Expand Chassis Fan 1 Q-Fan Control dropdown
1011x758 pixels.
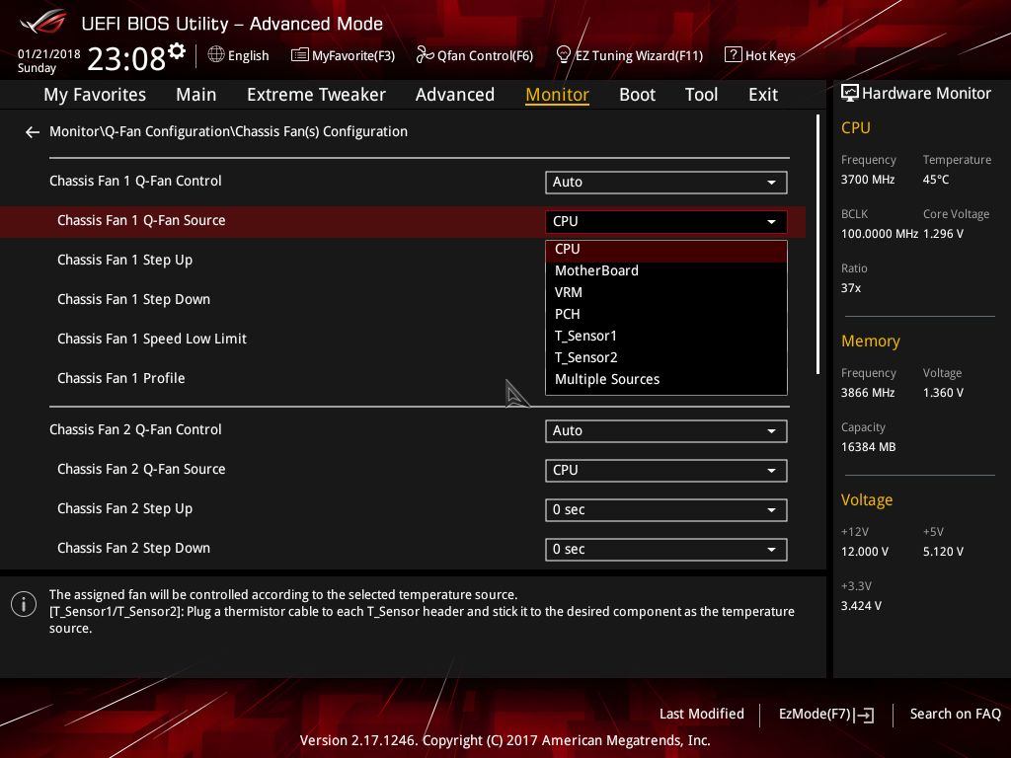pyautogui.click(x=666, y=183)
